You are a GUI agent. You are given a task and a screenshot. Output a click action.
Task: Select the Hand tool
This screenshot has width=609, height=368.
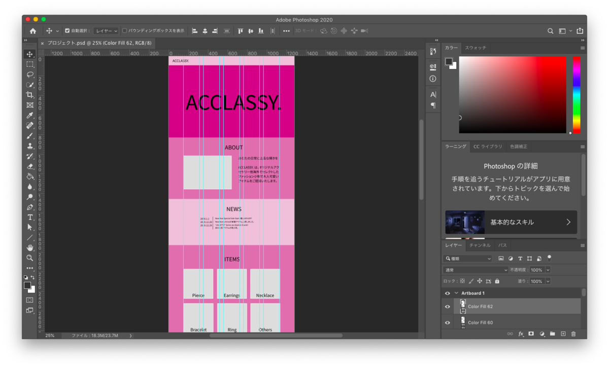pos(30,248)
